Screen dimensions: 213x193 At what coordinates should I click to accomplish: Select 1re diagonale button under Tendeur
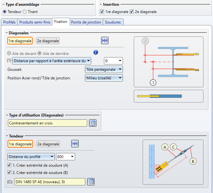coord(20,144)
